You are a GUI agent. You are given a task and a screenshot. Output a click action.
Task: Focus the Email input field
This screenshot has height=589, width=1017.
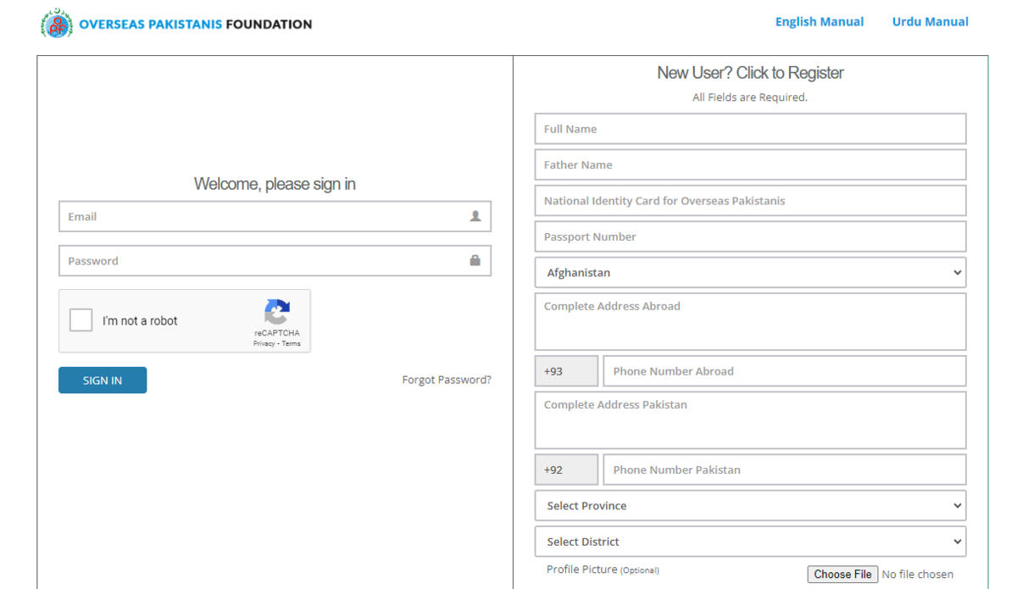coord(263,217)
